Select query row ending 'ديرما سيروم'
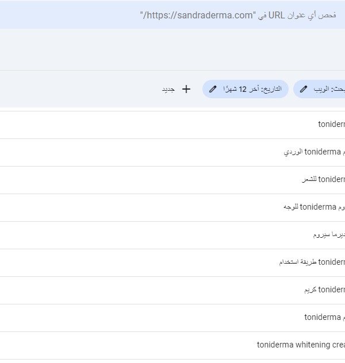The image size is (345, 363). tap(172, 235)
